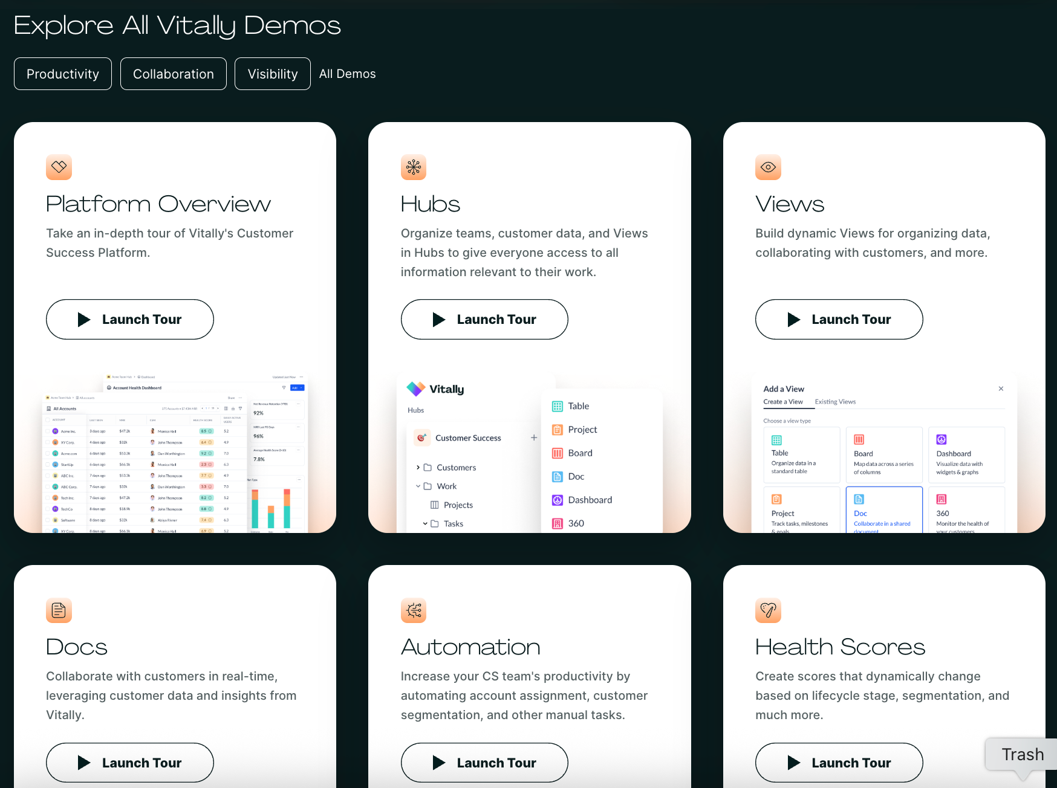Launch the Hubs tour
Image resolution: width=1057 pixels, height=788 pixels.
(484, 319)
